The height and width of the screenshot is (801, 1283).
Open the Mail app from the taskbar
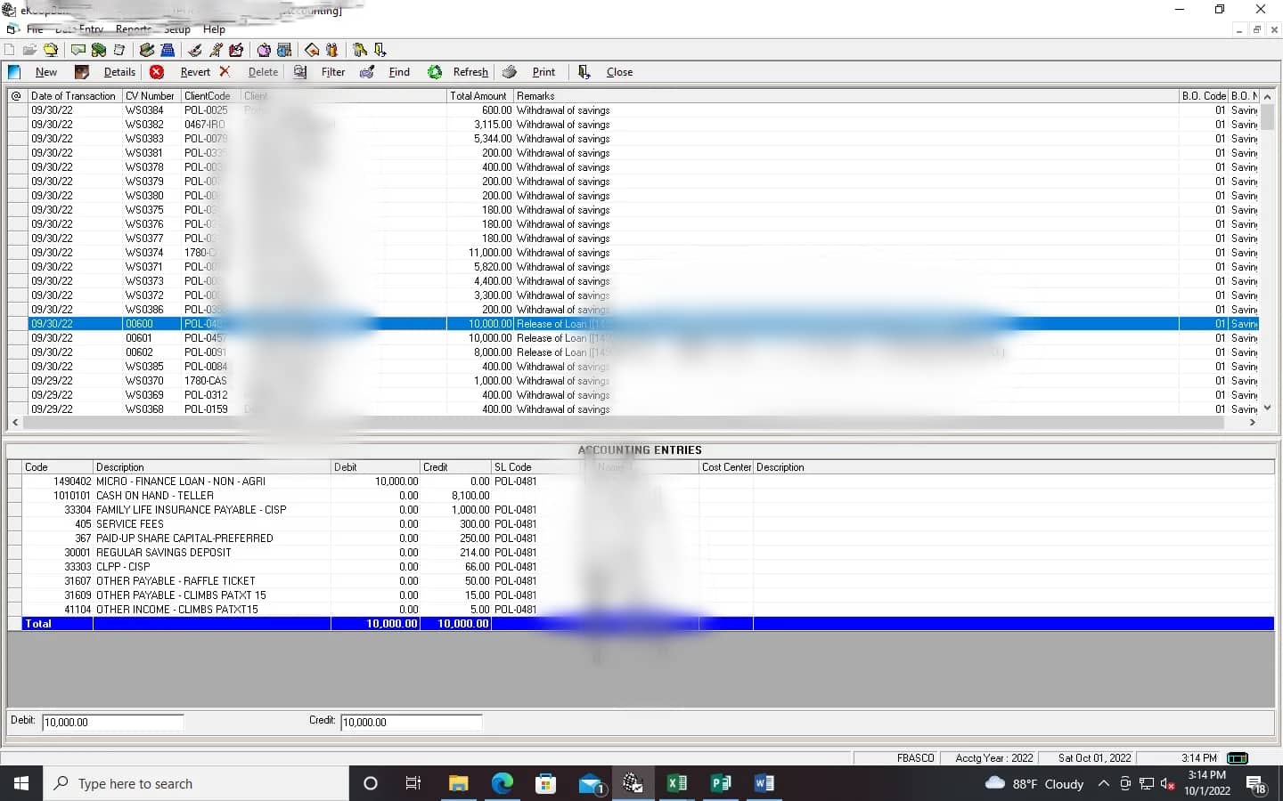coord(590,783)
